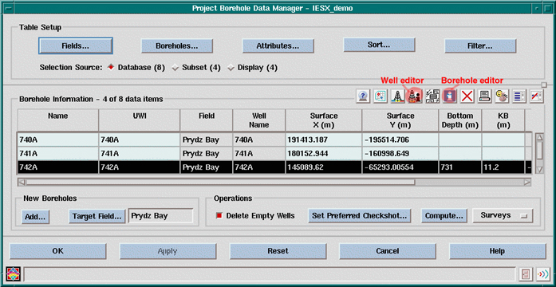Viewport: 556px width, 287px height.
Task: Click the KB (m) column header
Action: click(x=503, y=120)
